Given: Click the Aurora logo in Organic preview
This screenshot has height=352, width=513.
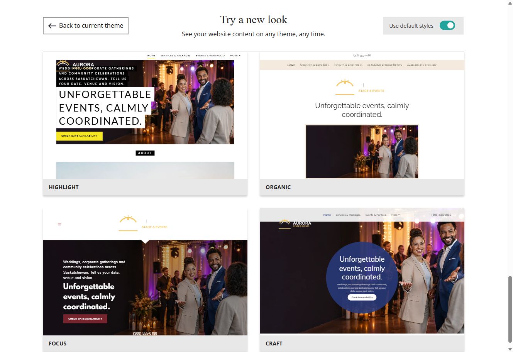Looking at the screenshot, I should pyautogui.click(x=360, y=87).
